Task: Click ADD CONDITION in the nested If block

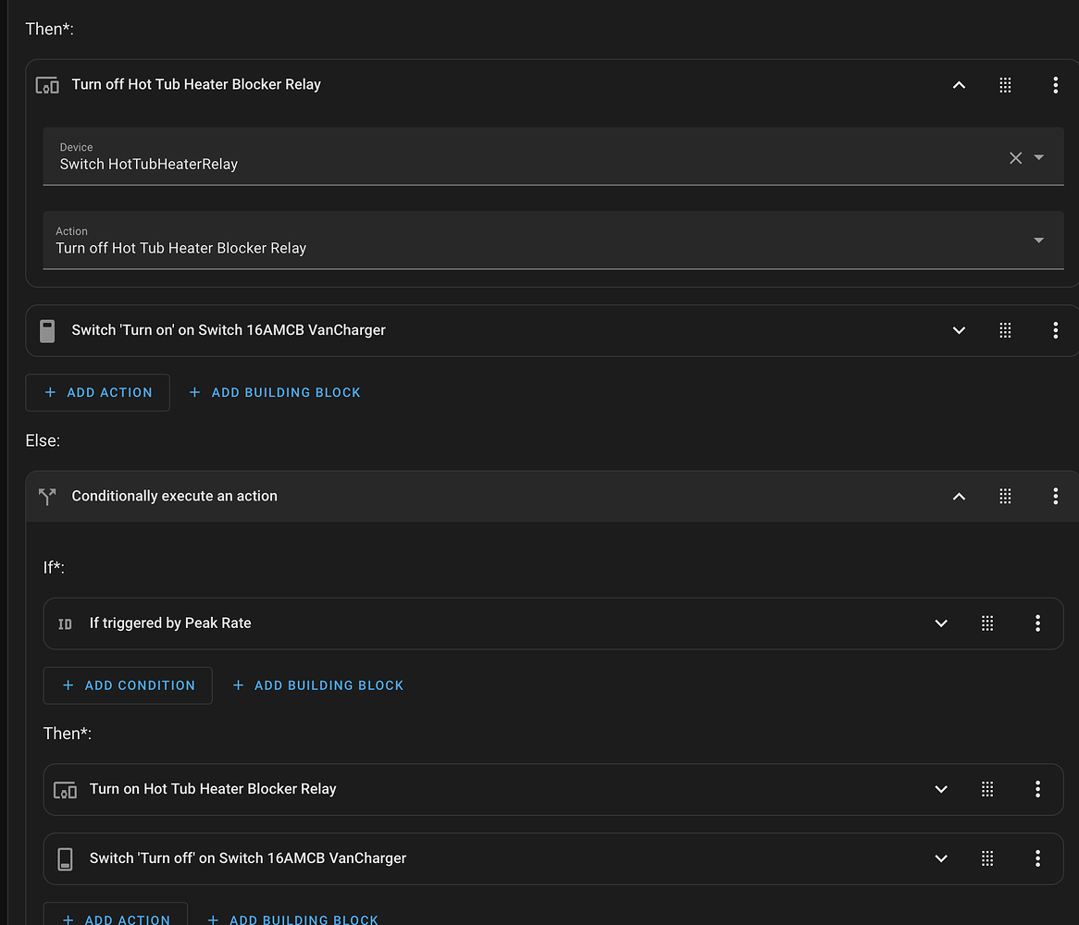Action: (128, 685)
